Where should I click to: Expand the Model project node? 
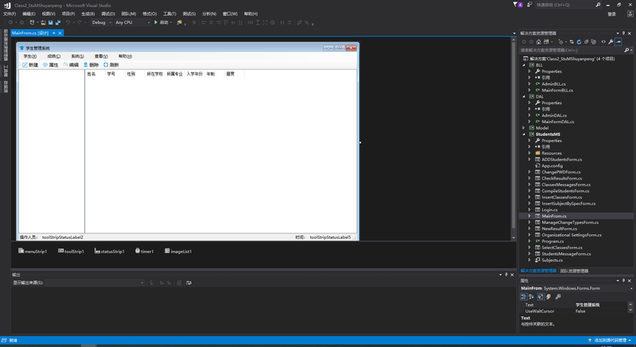524,128
